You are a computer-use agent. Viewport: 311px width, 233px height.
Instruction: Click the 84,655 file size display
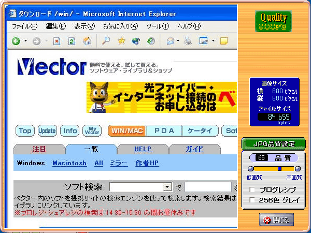pos(275,117)
